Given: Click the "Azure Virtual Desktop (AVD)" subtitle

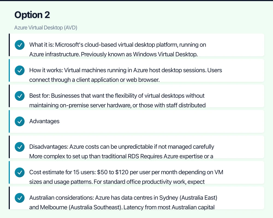Looking at the screenshot, I should (x=46, y=28).
